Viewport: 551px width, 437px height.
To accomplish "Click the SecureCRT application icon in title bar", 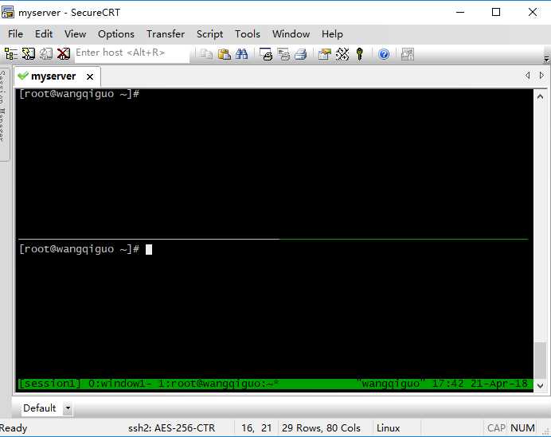I will click(x=8, y=12).
